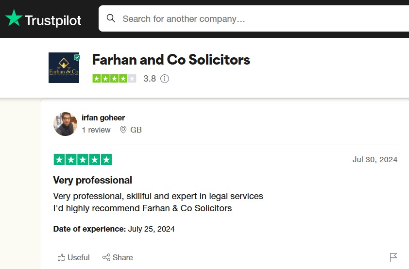The width and height of the screenshot is (409, 269).
Task: Open irfan goheer's reviewer profile name
Action: point(103,118)
